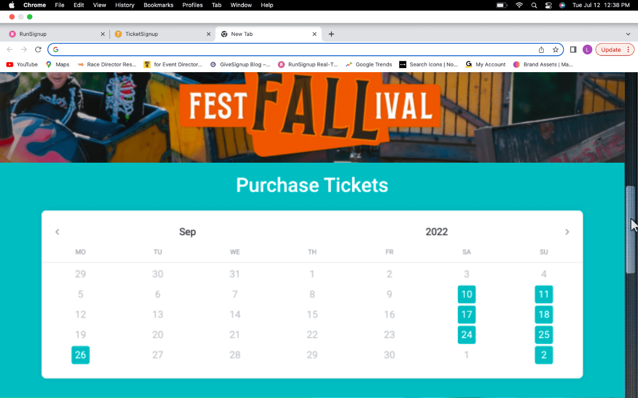Open the side panel icon

coord(573,49)
